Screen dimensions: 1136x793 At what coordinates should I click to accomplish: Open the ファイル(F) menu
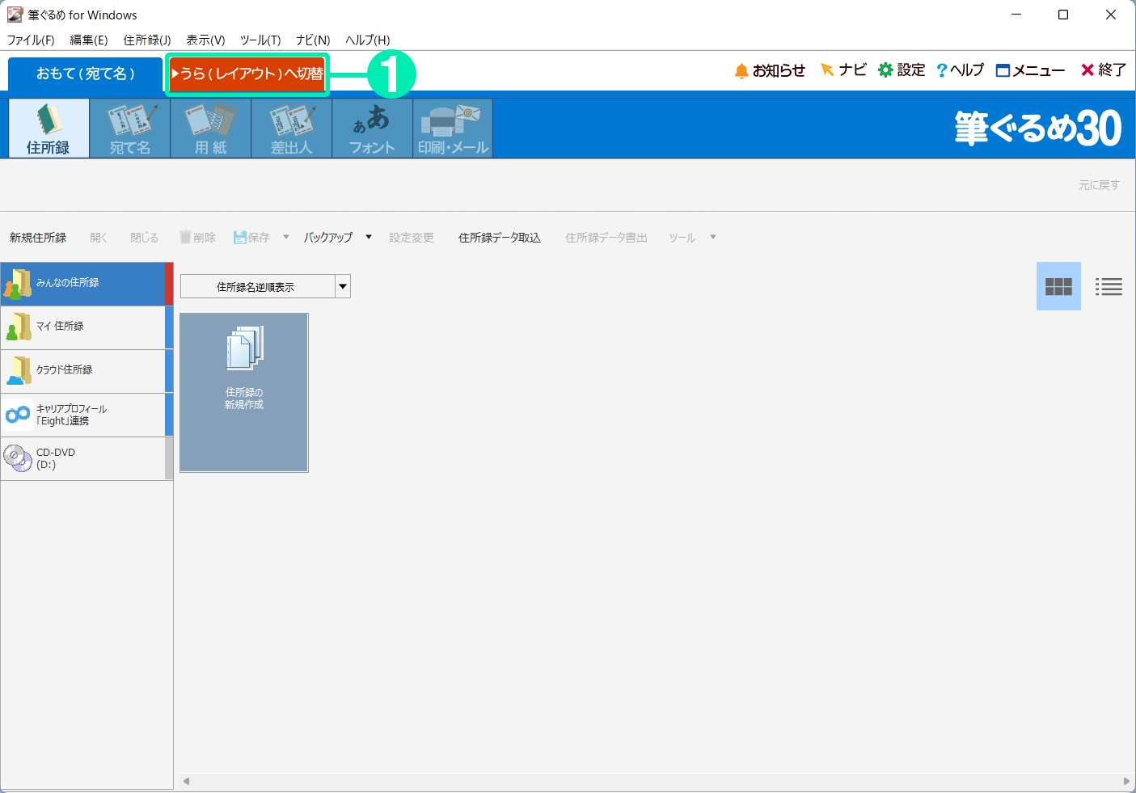[31, 40]
